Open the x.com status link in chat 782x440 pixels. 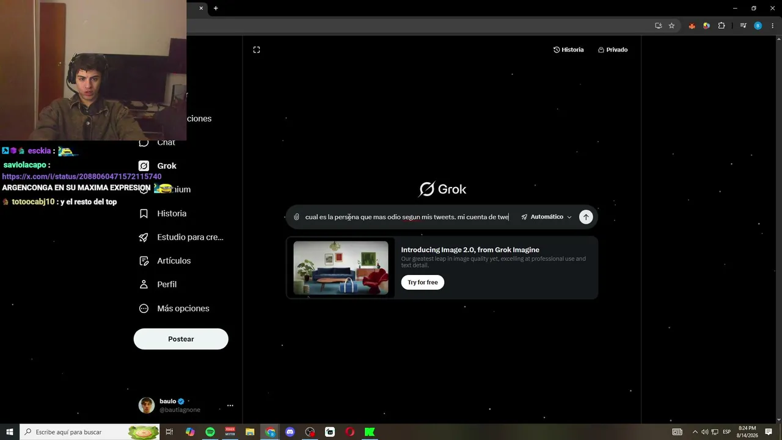tap(82, 177)
